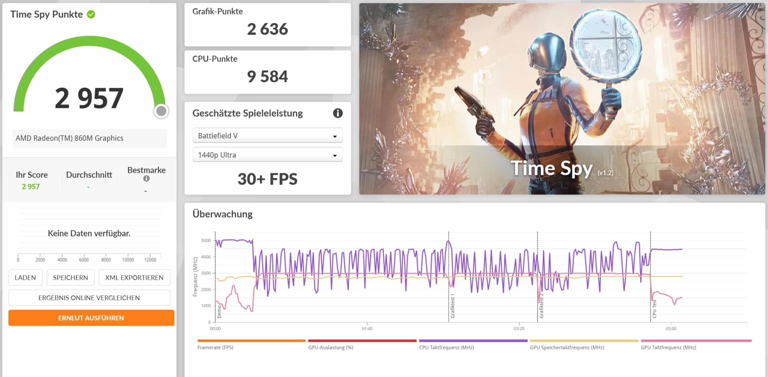Expand the 1440p Ultra resolution dropdown
The width and height of the screenshot is (768, 377).
pos(267,155)
